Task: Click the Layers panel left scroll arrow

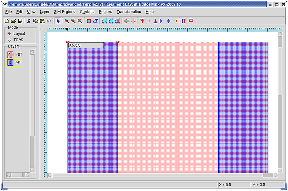Action: click(x=9, y=175)
